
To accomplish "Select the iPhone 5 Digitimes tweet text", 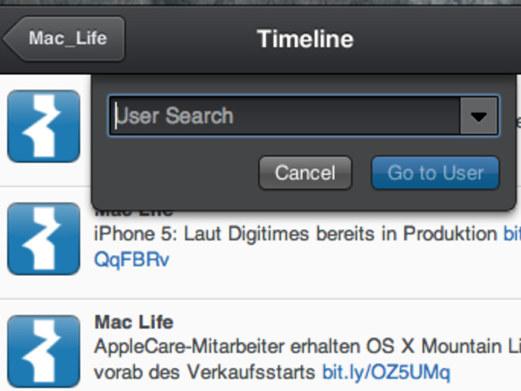I will coord(296,234).
